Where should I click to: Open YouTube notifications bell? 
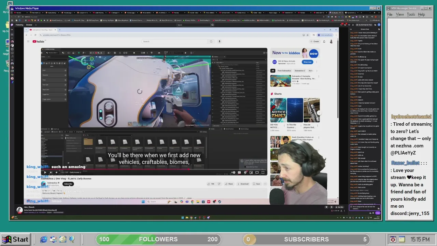pyautogui.click(x=324, y=42)
